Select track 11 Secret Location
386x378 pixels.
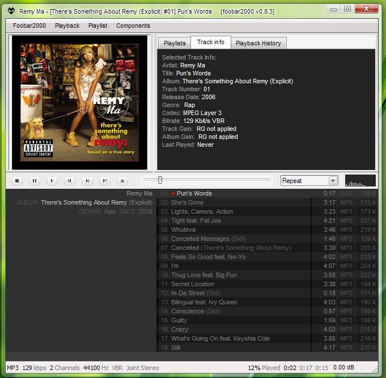click(268, 284)
